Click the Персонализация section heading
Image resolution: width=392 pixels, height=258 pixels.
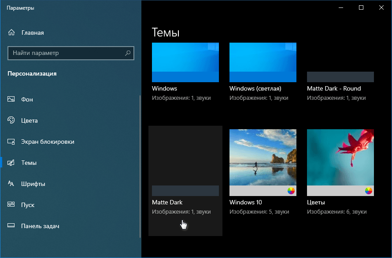[x=32, y=73]
